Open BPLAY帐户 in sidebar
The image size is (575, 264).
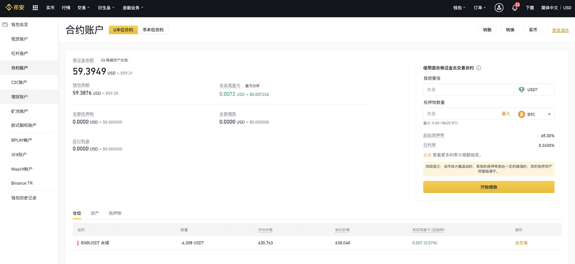coord(22,140)
